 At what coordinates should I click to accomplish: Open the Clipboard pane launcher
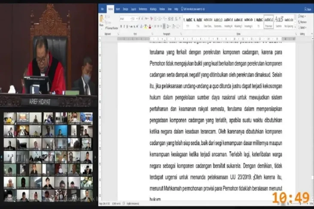pyautogui.click(x=118, y=34)
